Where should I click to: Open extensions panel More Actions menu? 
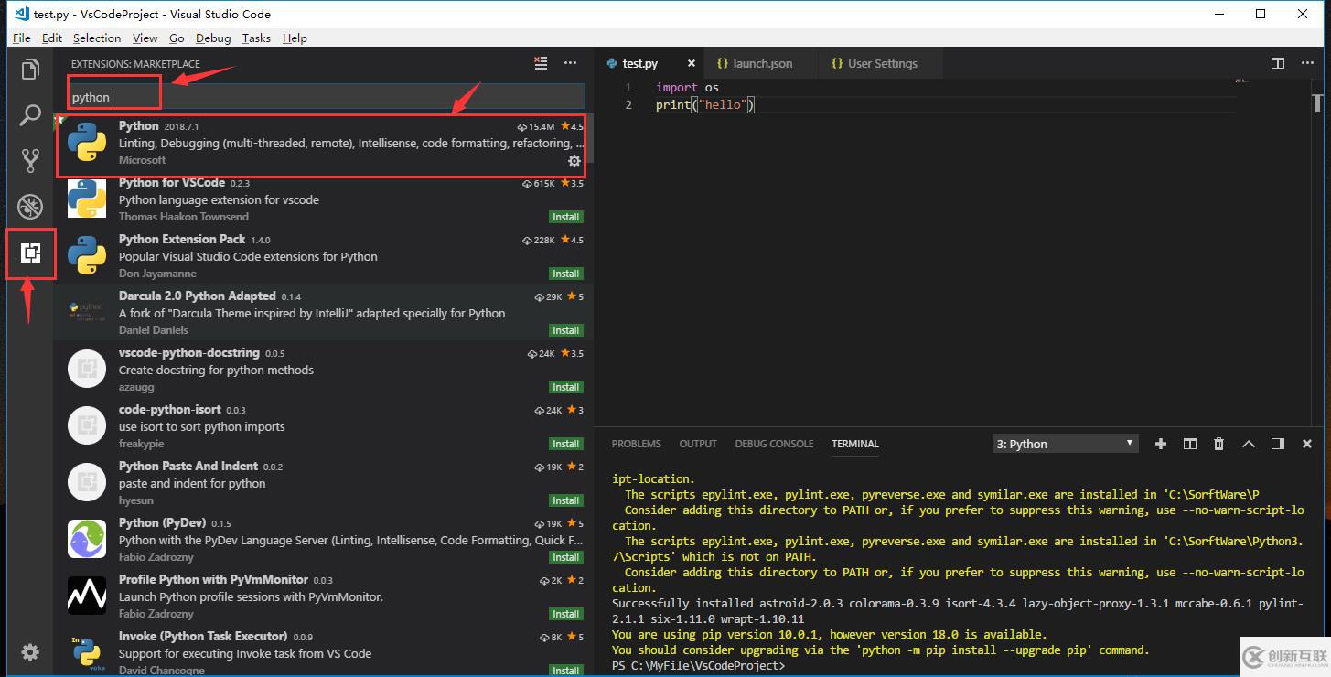(571, 63)
